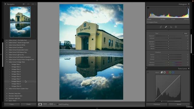
Task: Click the Reset button
Action: pyautogui.click(x=179, y=104)
